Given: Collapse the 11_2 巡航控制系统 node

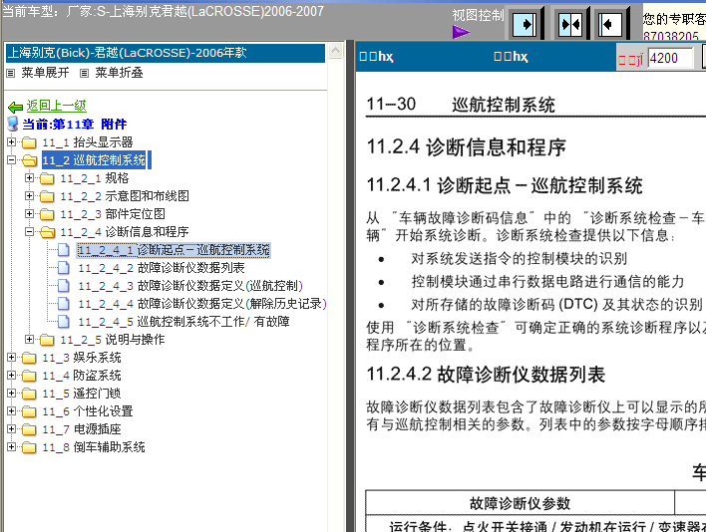Looking at the screenshot, I should tap(12, 160).
